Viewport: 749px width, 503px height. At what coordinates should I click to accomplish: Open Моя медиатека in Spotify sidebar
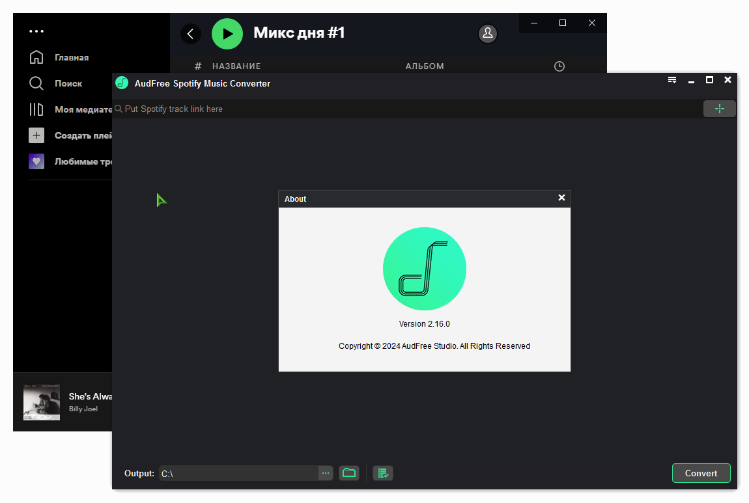[x=83, y=110]
